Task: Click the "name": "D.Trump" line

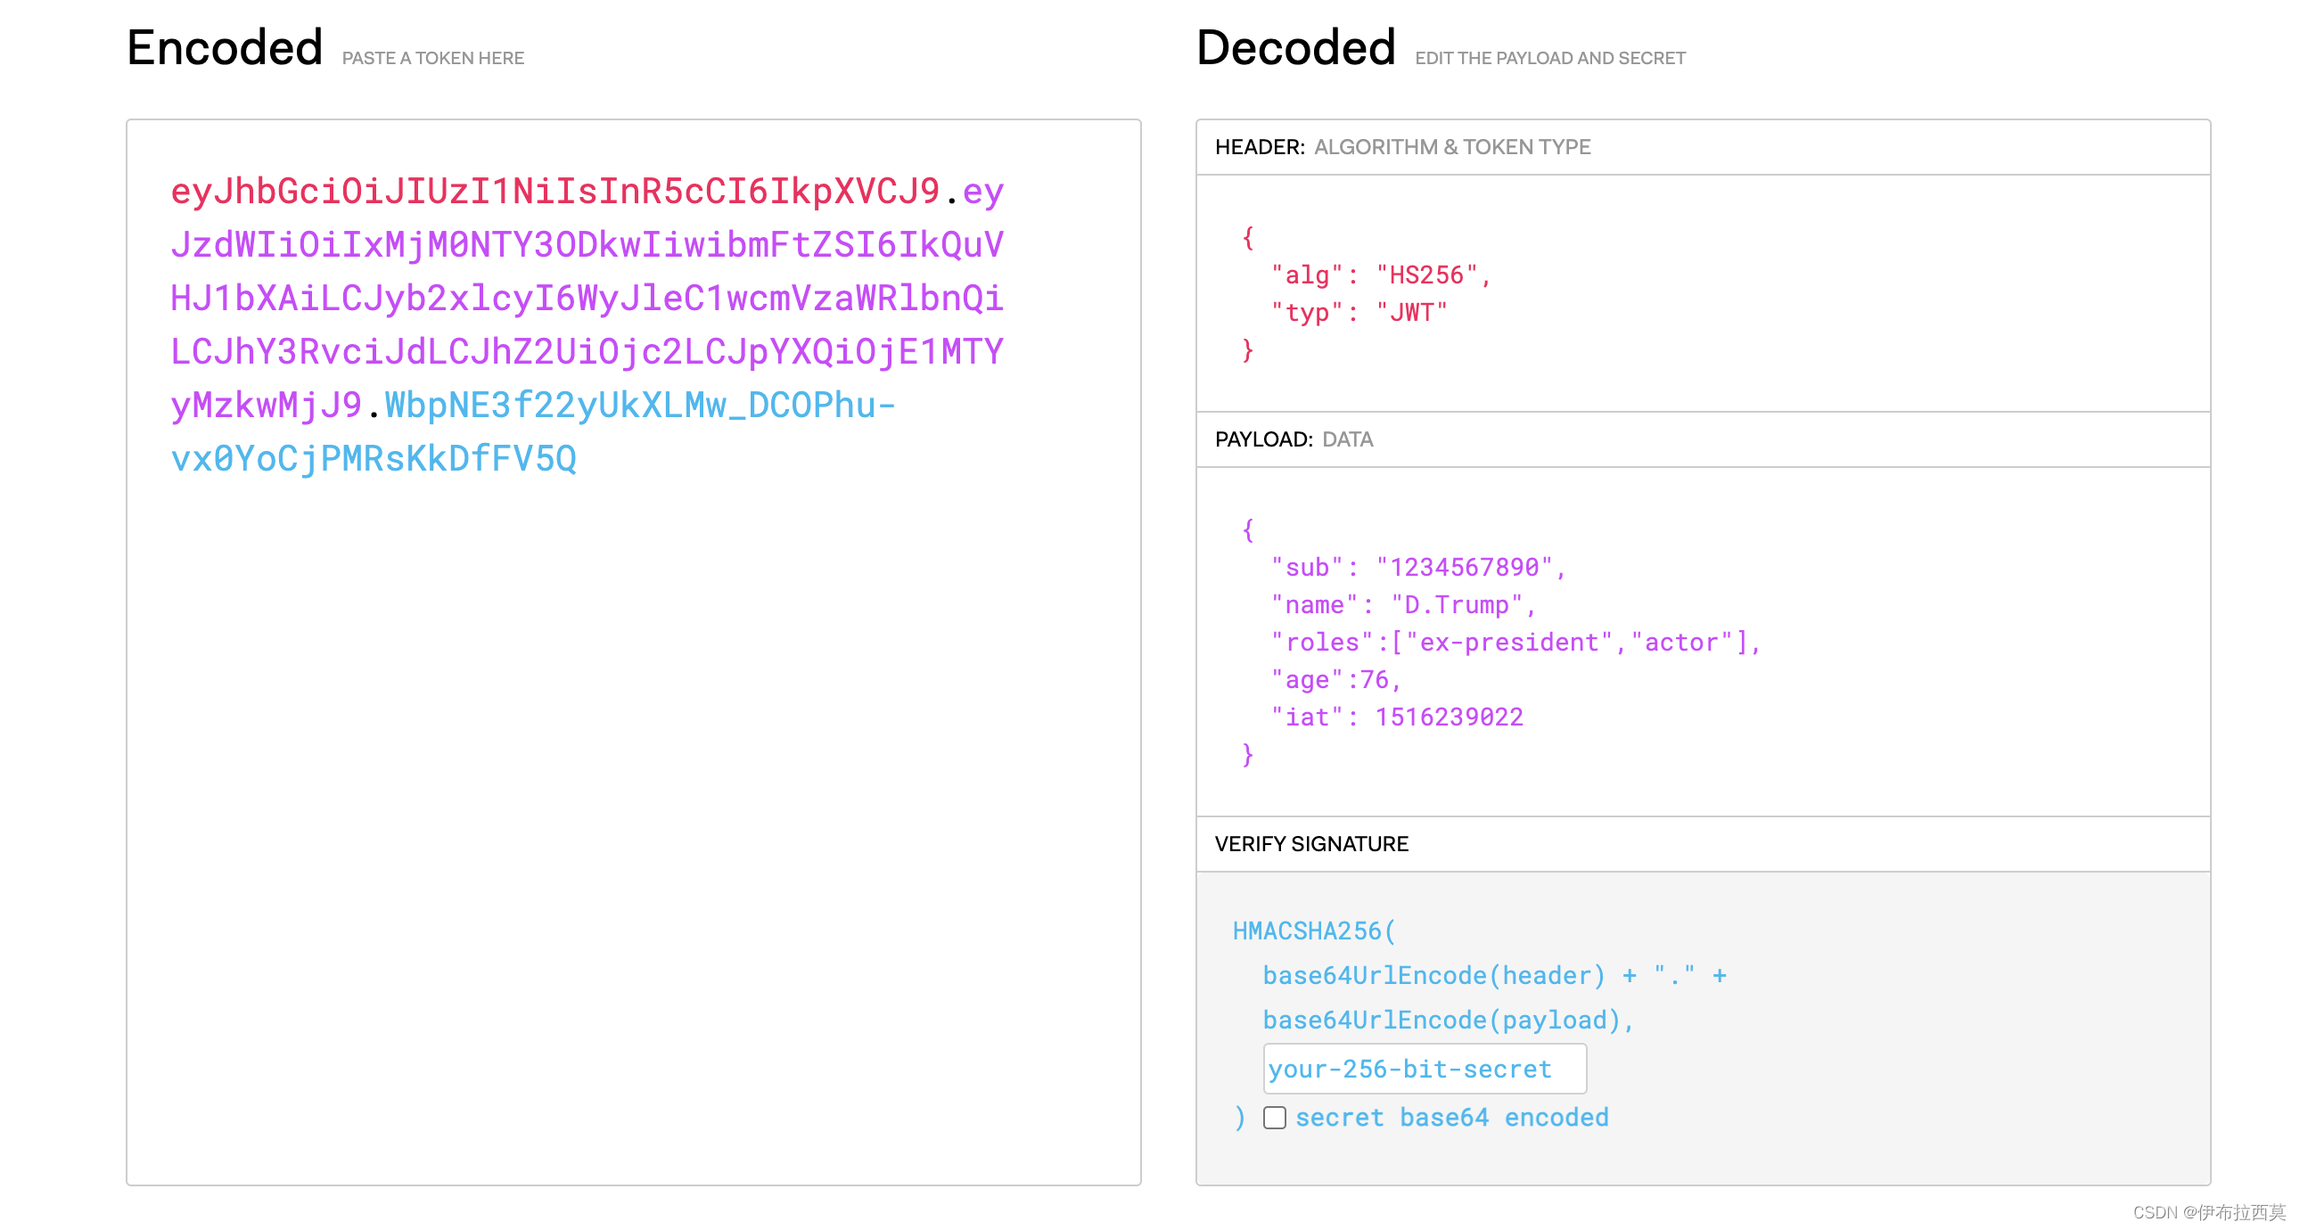Action: pyautogui.click(x=1402, y=604)
